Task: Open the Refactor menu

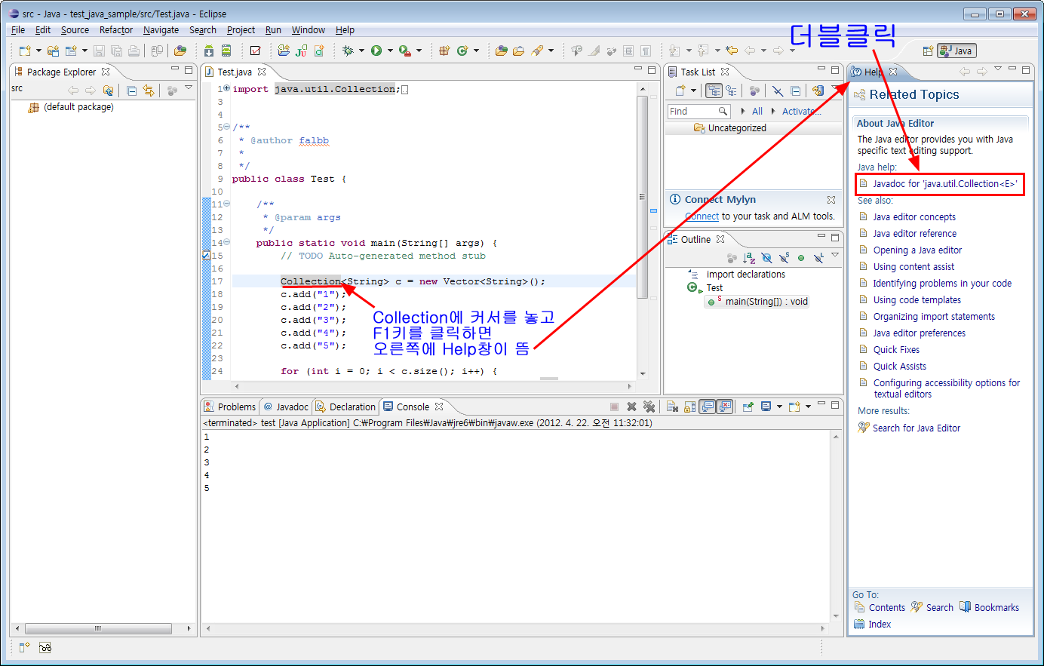Action: point(116,30)
